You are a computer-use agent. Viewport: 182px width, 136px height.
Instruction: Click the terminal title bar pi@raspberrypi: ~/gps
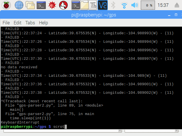click(x=94, y=15)
